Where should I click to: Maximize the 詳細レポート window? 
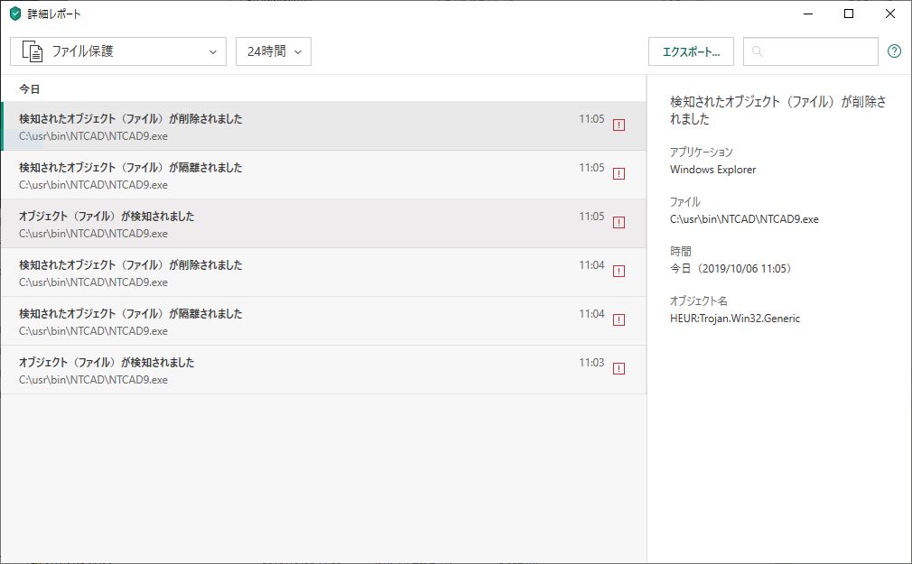pyautogui.click(x=849, y=14)
